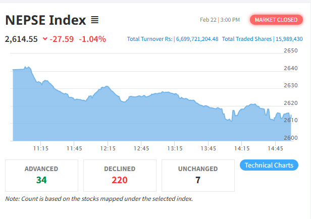Viewport: 311px width, 219px height.
Task: Click the 14:45 mark on time axis
Action: point(275,148)
